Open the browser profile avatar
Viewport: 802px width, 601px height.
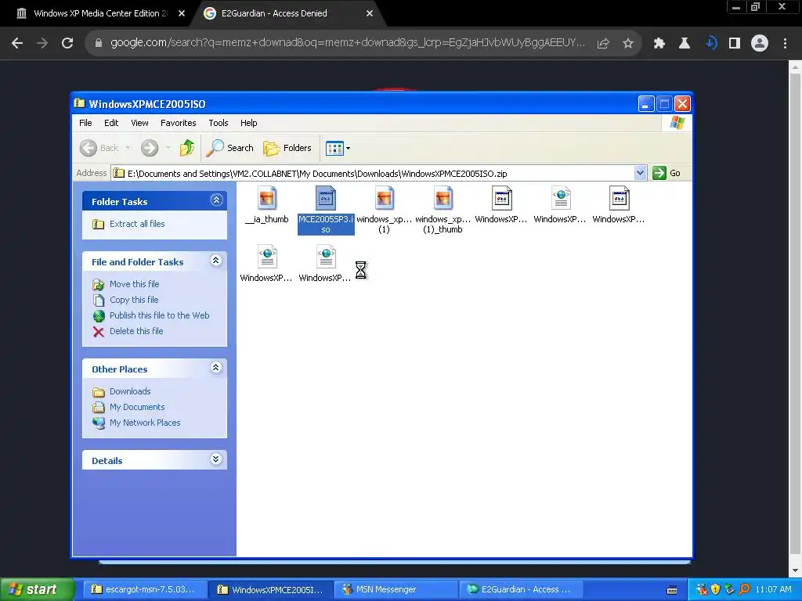coord(760,44)
